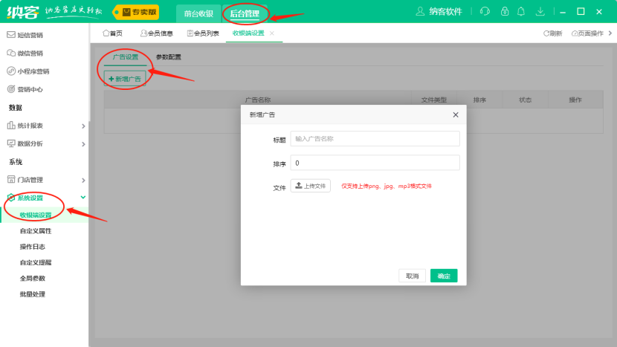Click the 文件类型 column header
Image resolution: width=617 pixels, height=347 pixels.
434,100
